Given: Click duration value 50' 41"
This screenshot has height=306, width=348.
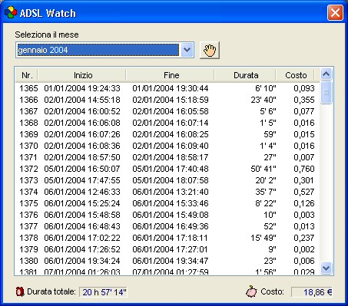Looking at the screenshot, I should tap(263, 169).
